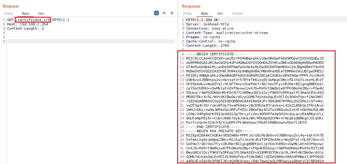Click the Content-Type: application/octet-stream header
Screen dimensions: 347x164
222,33
